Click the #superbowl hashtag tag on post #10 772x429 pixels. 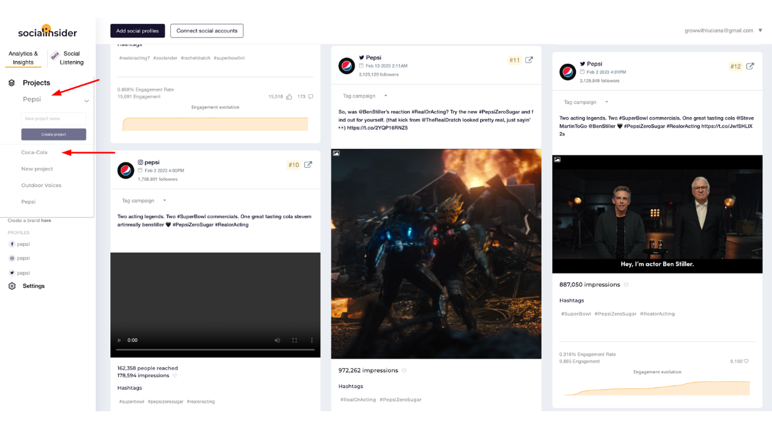point(132,402)
